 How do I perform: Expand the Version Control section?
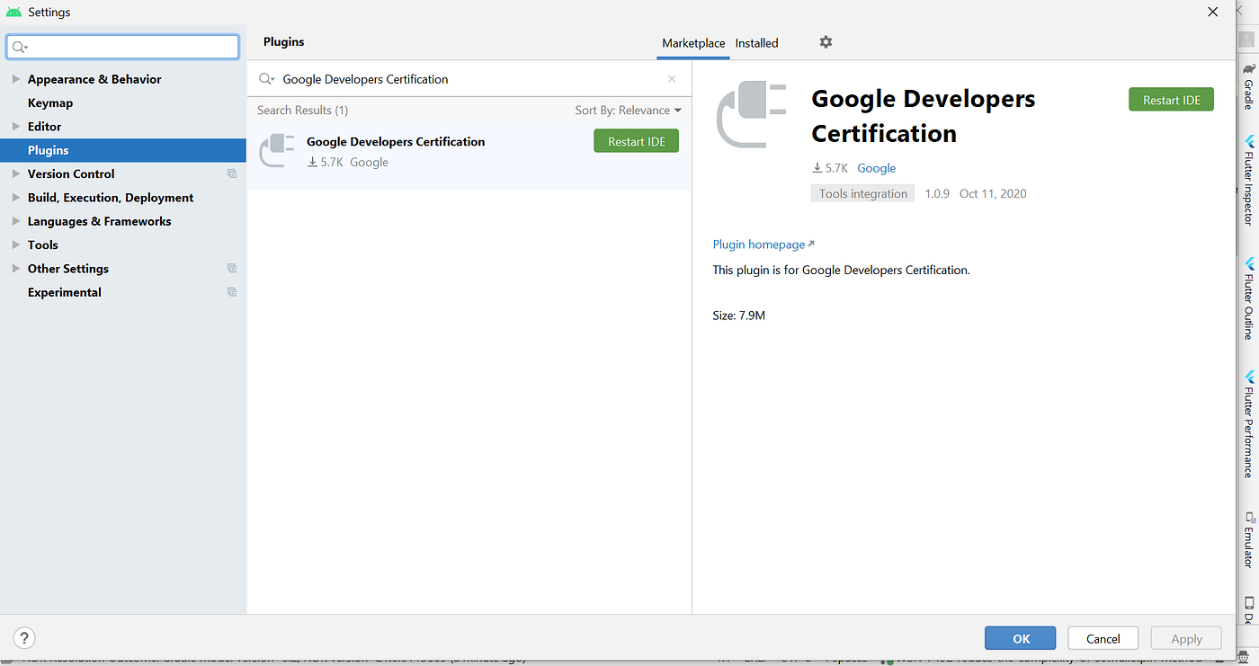coord(15,173)
